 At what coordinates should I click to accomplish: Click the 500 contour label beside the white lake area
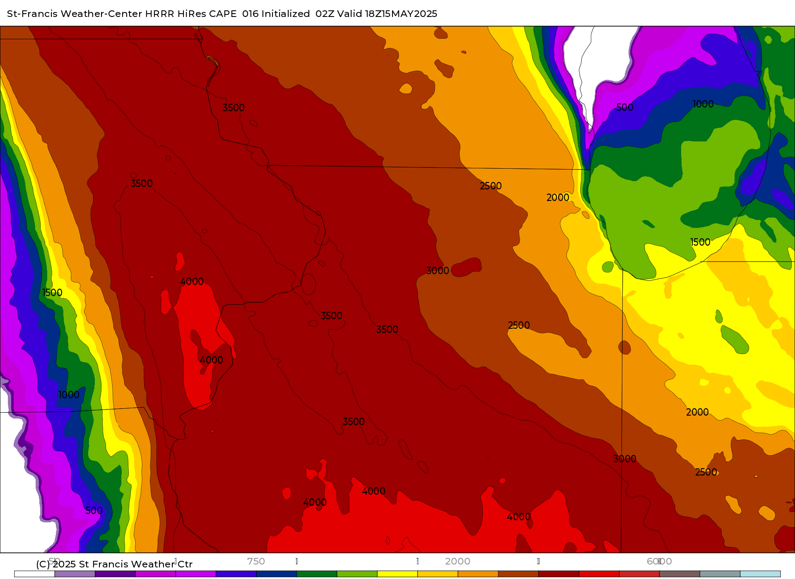tap(625, 108)
